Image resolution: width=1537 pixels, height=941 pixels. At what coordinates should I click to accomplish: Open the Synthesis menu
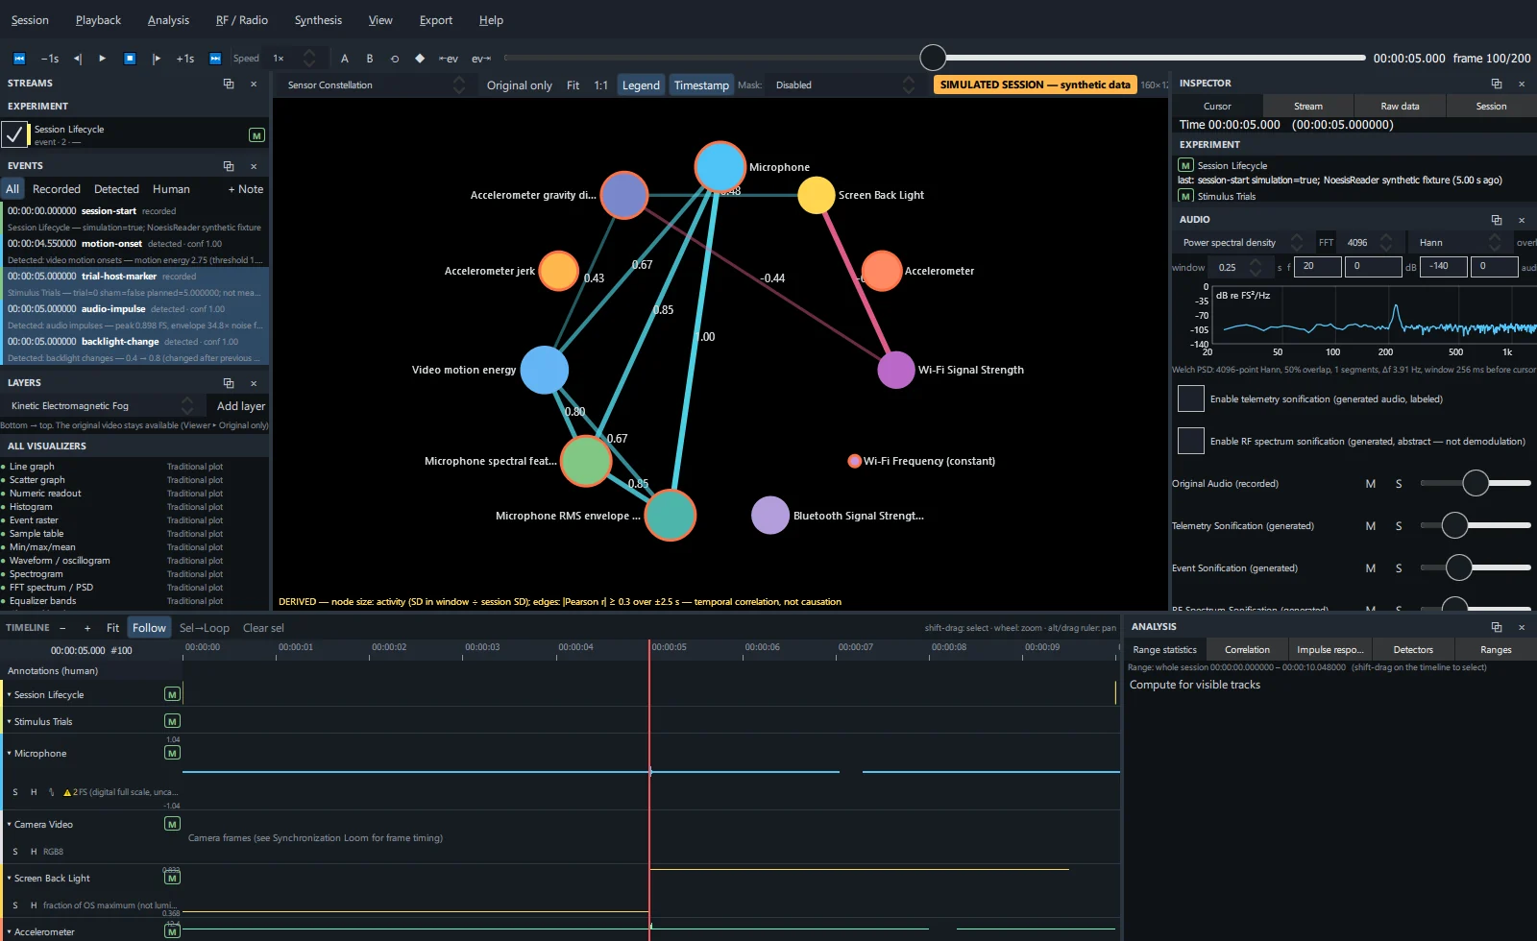tap(318, 20)
